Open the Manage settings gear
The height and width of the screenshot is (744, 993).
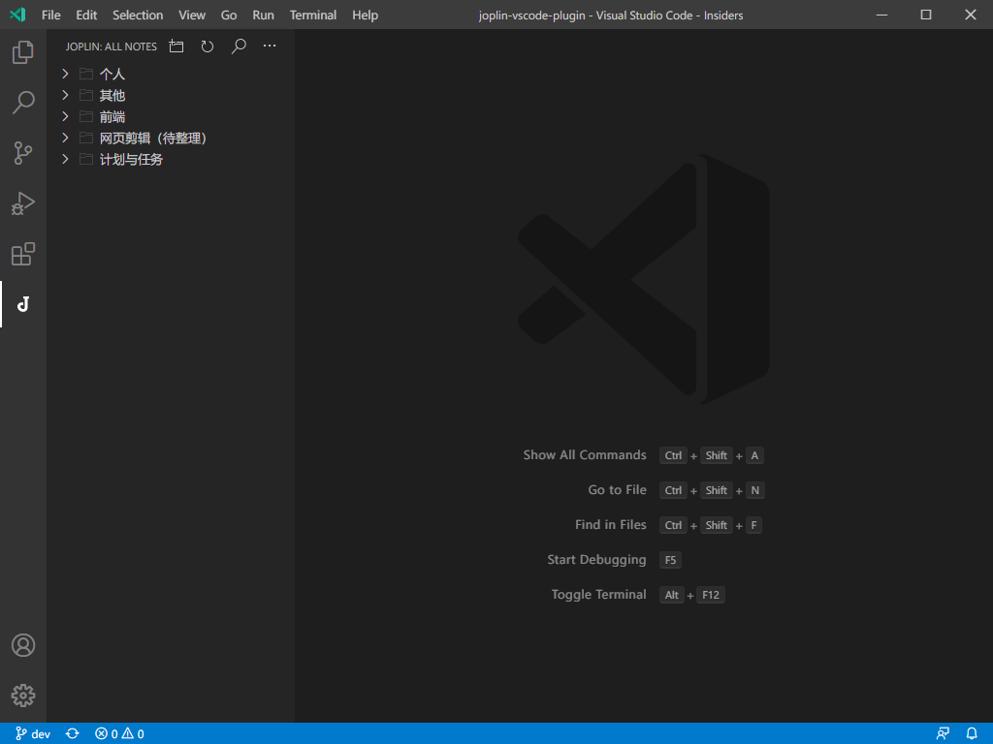click(x=22, y=695)
